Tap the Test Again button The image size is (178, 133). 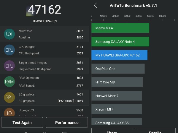pyautogui.click(x=22, y=123)
